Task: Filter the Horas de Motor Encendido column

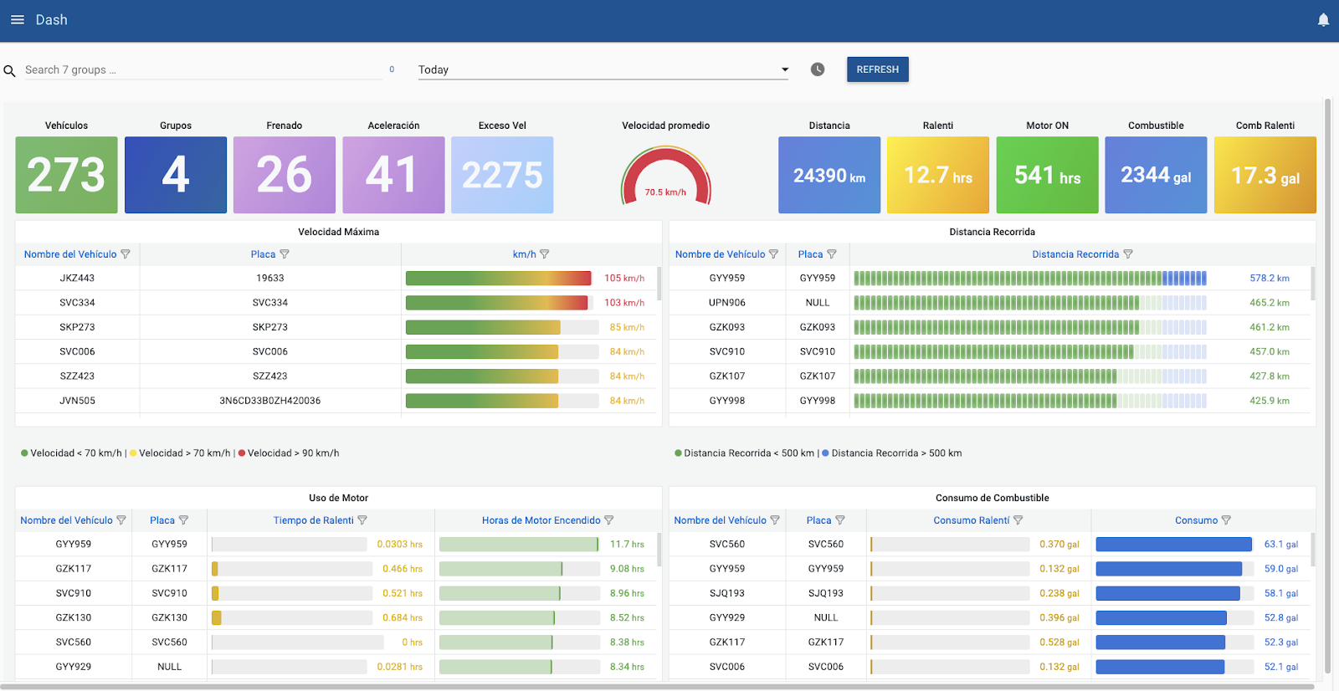Action: pos(609,520)
